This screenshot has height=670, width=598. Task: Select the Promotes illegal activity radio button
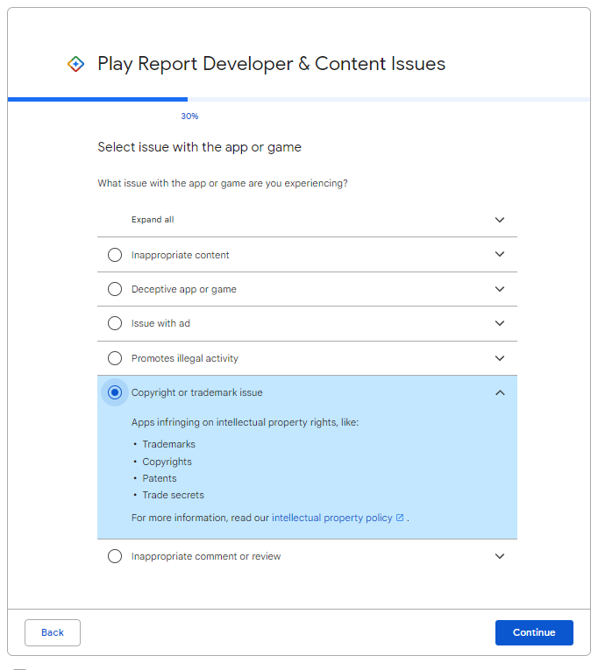tap(115, 358)
